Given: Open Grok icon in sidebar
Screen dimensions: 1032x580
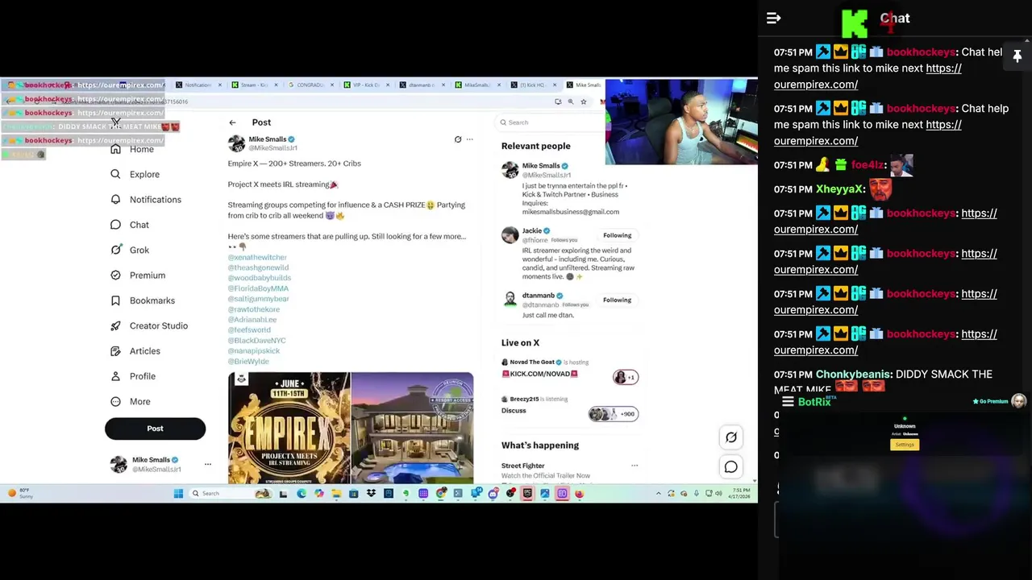Looking at the screenshot, I should pos(115,250).
